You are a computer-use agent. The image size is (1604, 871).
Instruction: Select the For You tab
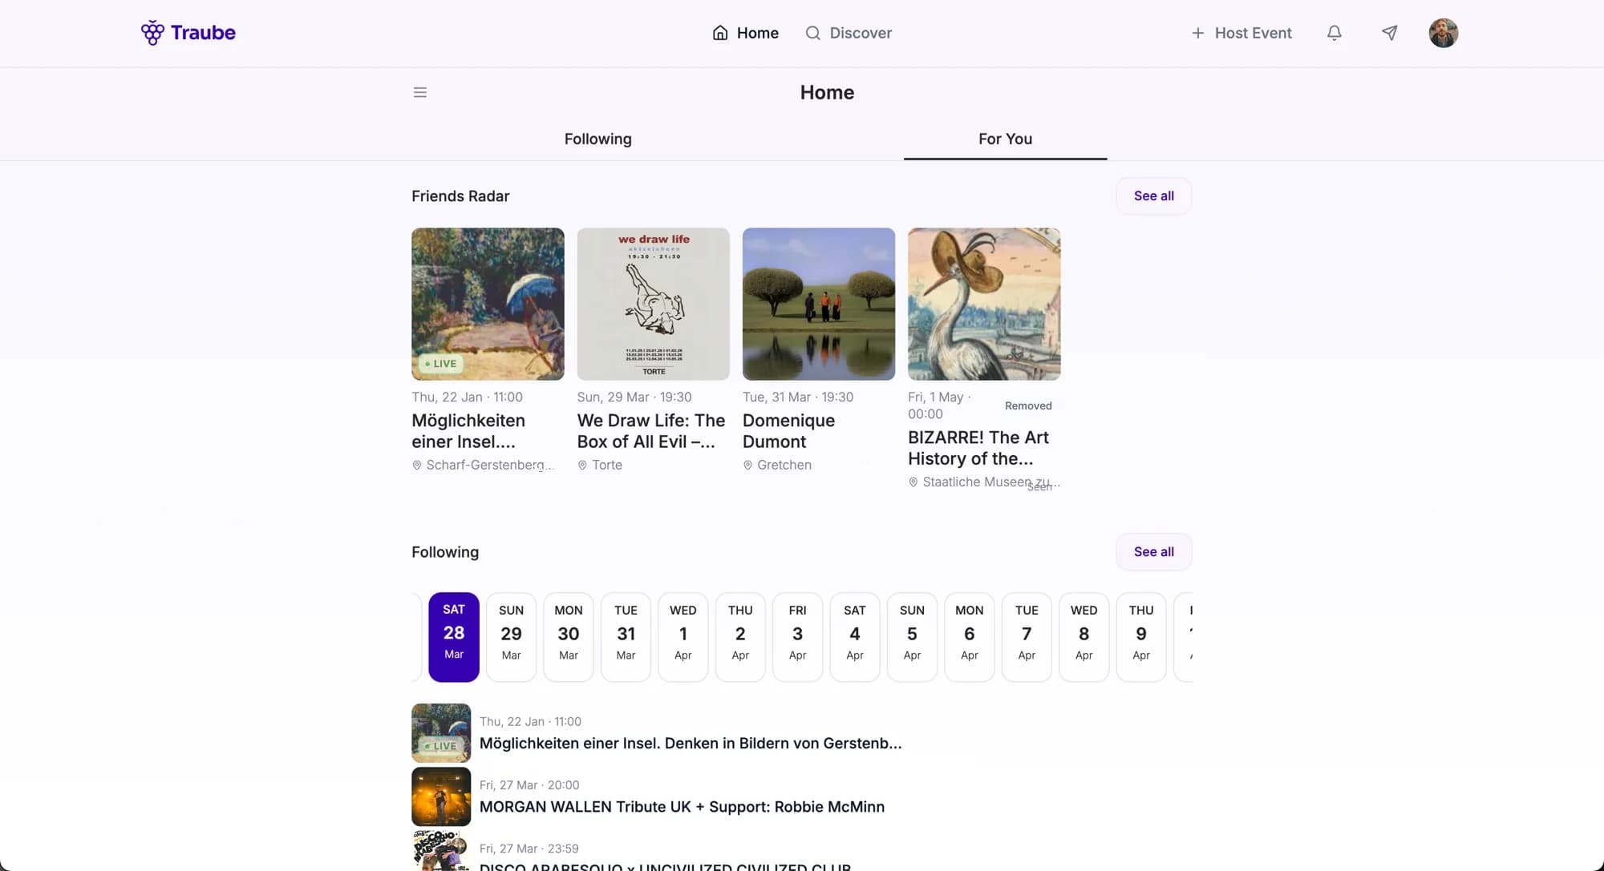pos(1005,139)
